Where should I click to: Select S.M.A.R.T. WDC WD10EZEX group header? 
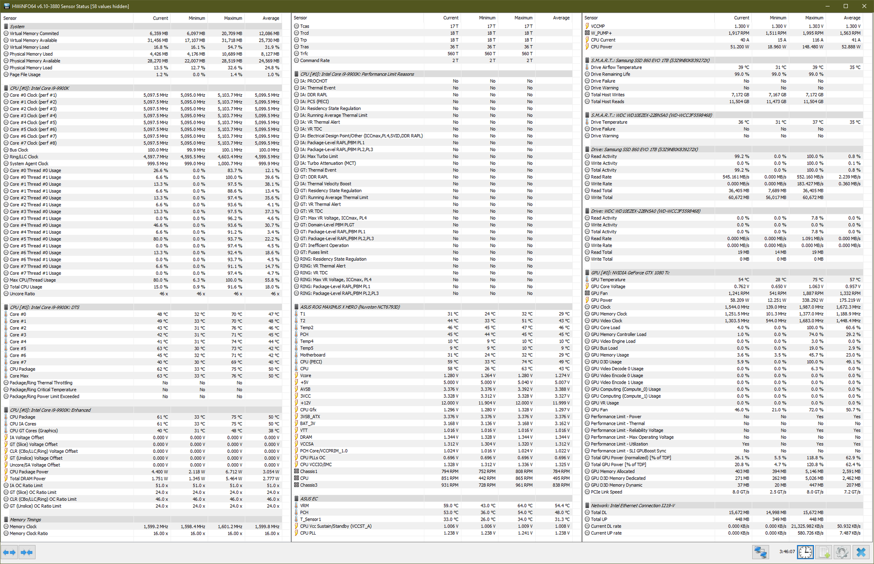click(723, 115)
